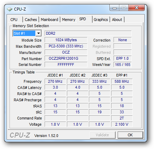Click the Max Bandwidth PC2-5300 field
154x149 pixels.
66,46
